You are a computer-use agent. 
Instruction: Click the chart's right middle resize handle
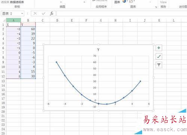click(153, 78)
